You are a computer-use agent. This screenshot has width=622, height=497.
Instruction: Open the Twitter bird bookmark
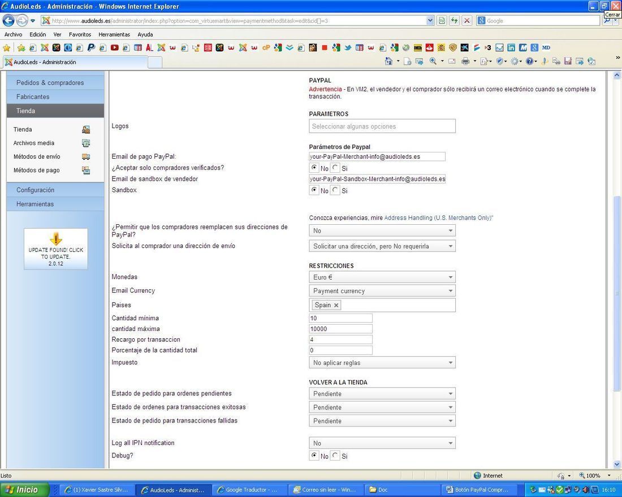[348, 47]
